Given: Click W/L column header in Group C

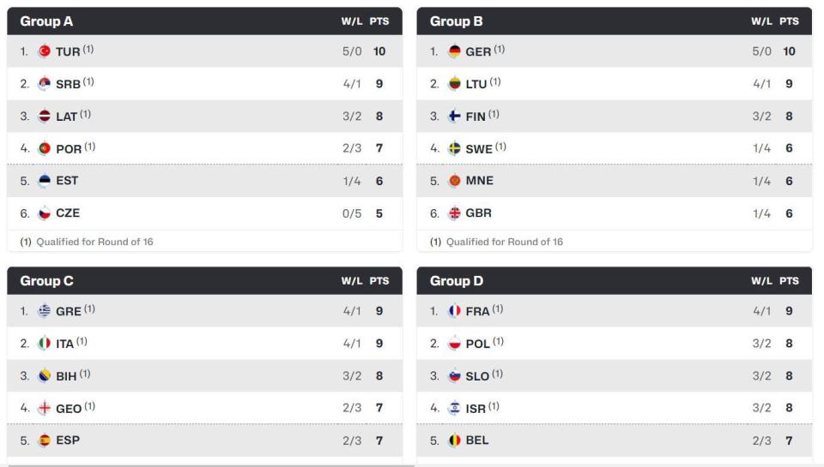Looking at the screenshot, I should coord(352,281).
